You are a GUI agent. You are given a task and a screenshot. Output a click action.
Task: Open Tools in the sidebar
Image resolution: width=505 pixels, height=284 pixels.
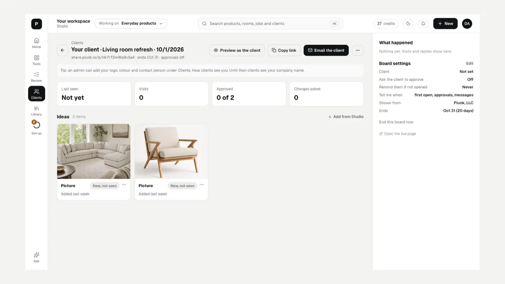[x=36, y=60]
